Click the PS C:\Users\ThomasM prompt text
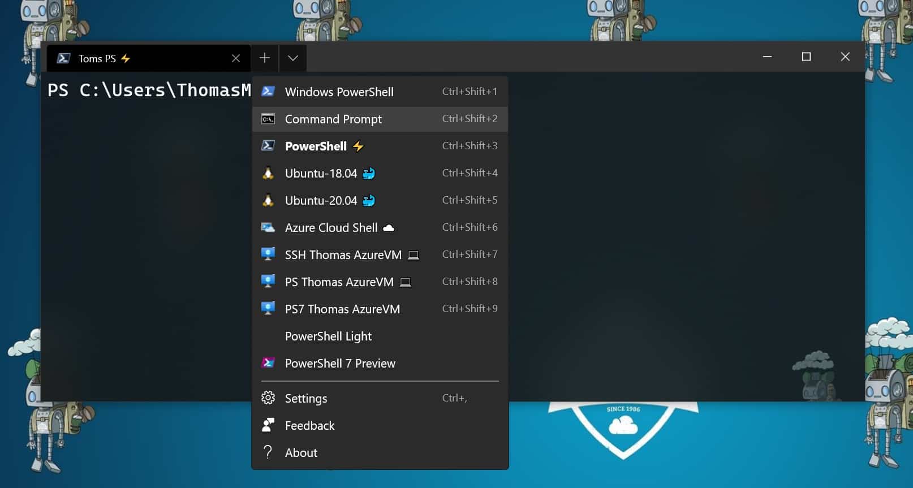913x488 pixels. click(x=149, y=90)
